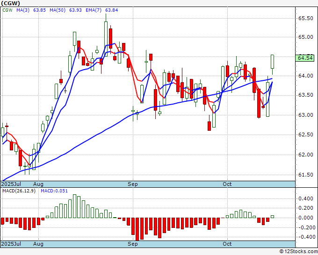Click the MA(3) value 63.85
This screenshot has height=255, width=318.
40,10
